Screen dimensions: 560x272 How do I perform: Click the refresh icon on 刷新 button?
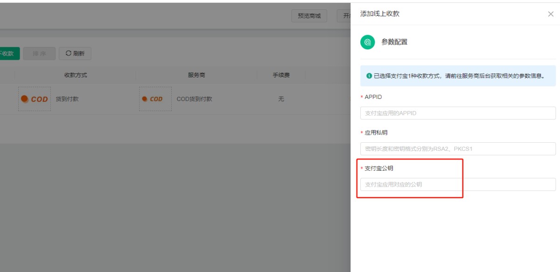[69, 53]
